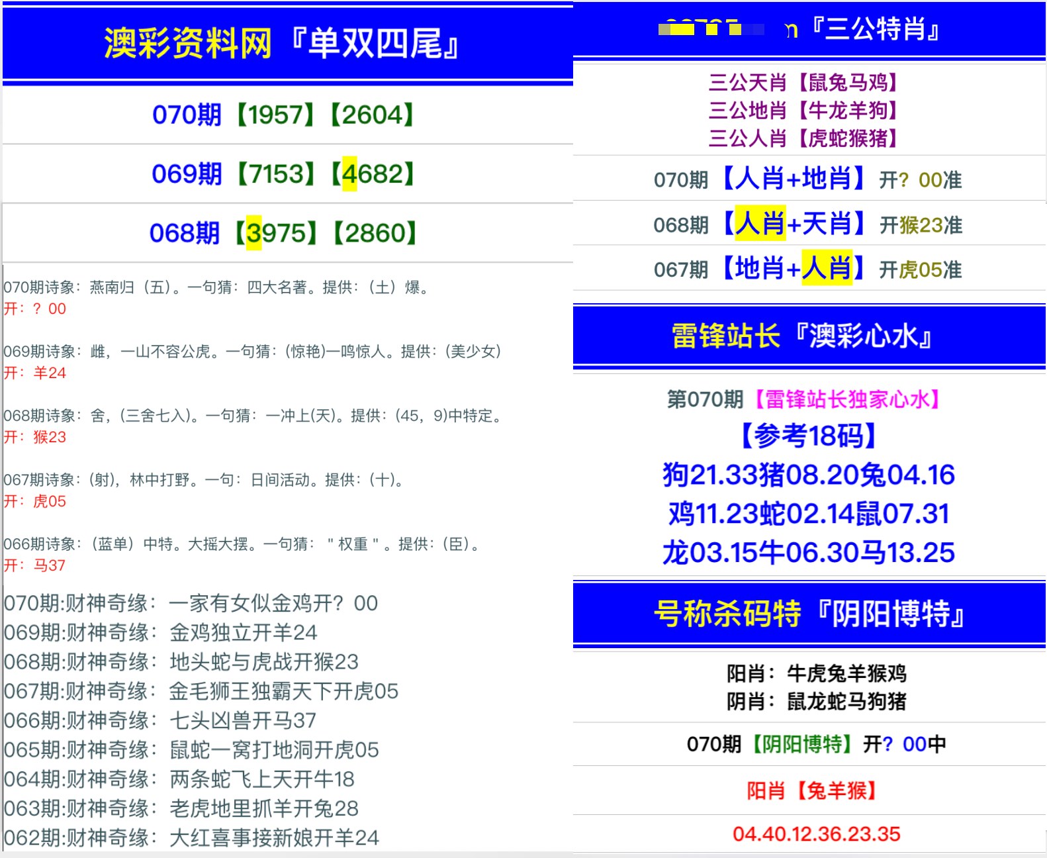
Task: Click the 【参考18码】heading
Action: tap(808, 436)
